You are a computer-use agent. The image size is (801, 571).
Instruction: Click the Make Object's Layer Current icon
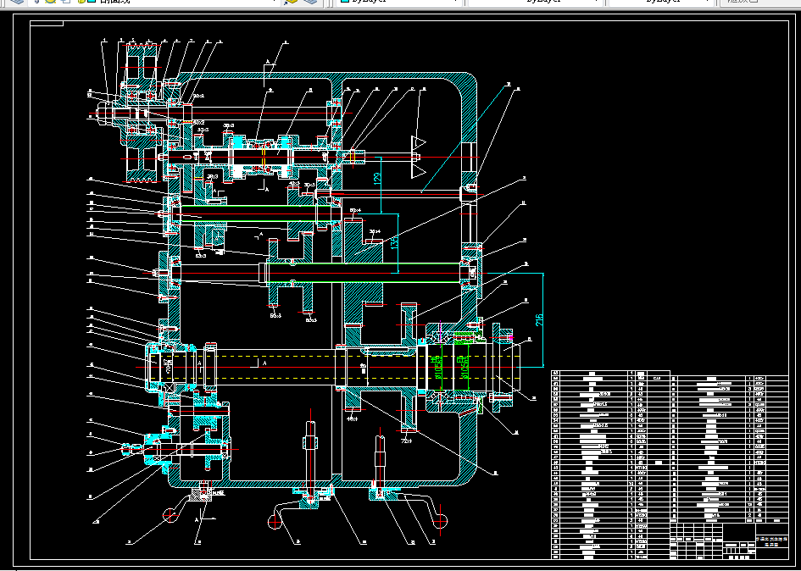click(x=292, y=2)
